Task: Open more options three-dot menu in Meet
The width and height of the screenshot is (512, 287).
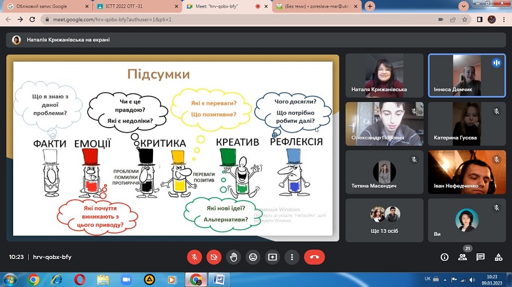Action: pyautogui.click(x=292, y=257)
